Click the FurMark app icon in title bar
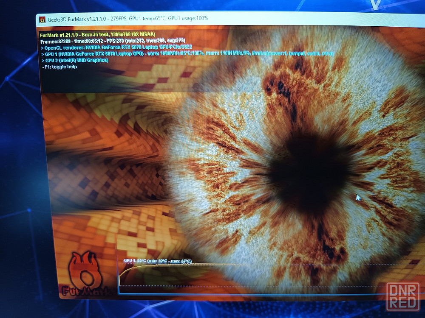The width and height of the screenshot is (425, 318). (42, 19)
